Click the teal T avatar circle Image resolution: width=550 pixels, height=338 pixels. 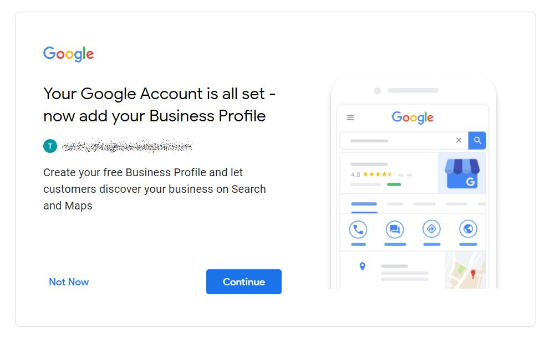(50, 146)
